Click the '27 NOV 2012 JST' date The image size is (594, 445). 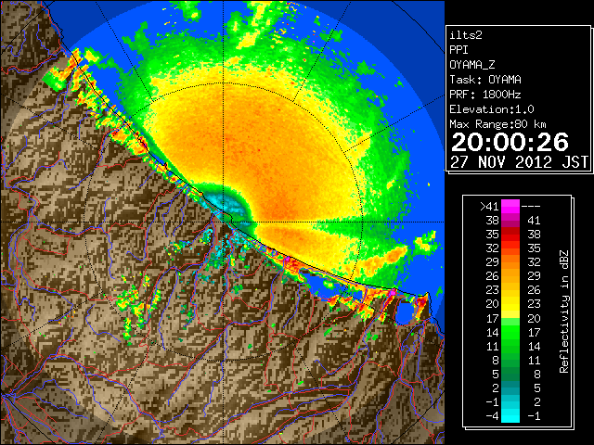(520, 162)
